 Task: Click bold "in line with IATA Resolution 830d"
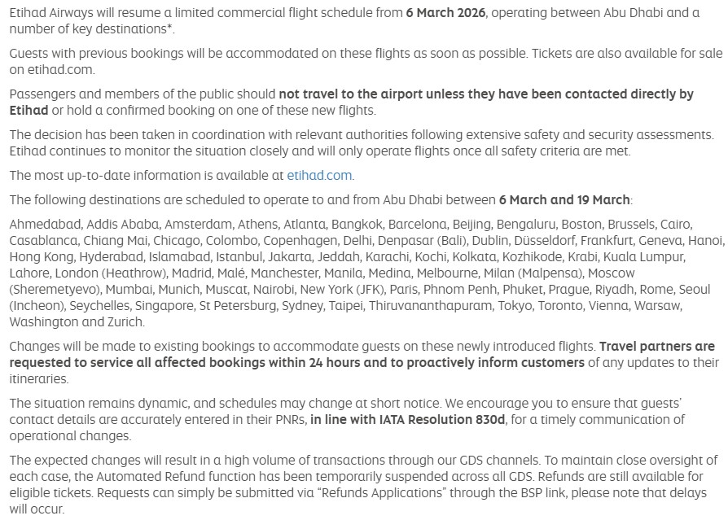tap(408, 419)
